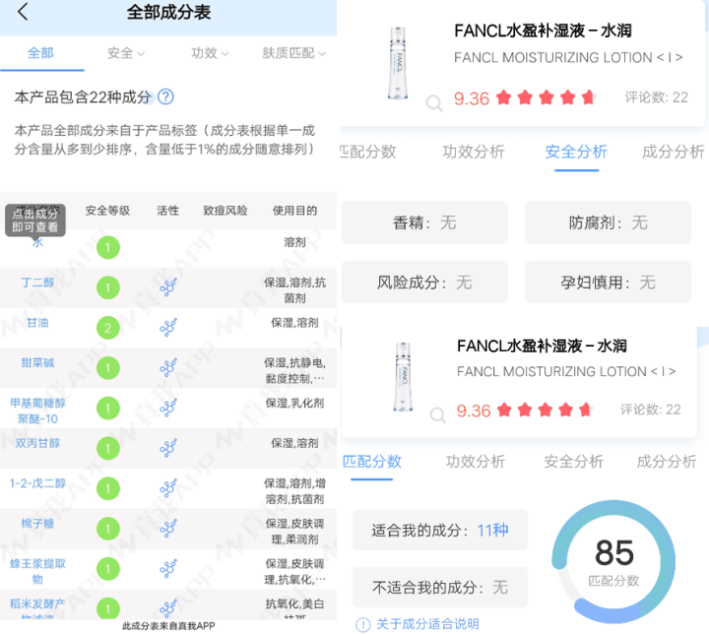The height and width of the screenshot is (634, 709).
Task: Select the underlined 安全分析 tab
Action: pos(576,152)
